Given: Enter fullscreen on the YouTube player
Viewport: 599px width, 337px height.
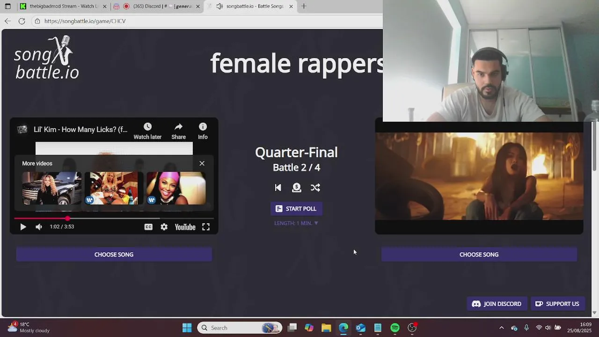Looking at the screenshot, I should tap(206, 227).
